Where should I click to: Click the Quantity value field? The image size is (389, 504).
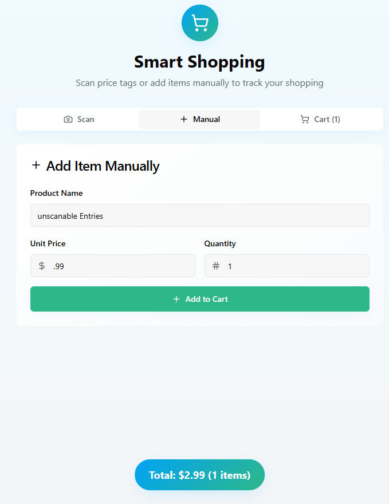(x=292, y=266)
